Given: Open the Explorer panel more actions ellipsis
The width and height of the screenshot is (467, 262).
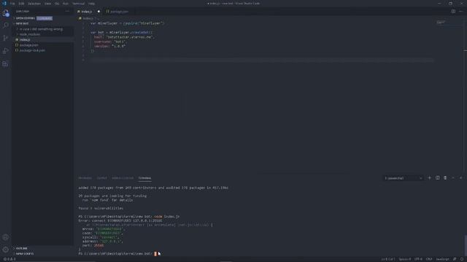Looking at the screenshot, I should tap(67, 12).
